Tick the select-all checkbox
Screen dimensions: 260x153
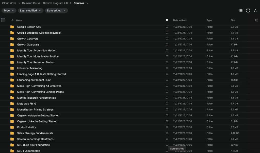point(3,20)
